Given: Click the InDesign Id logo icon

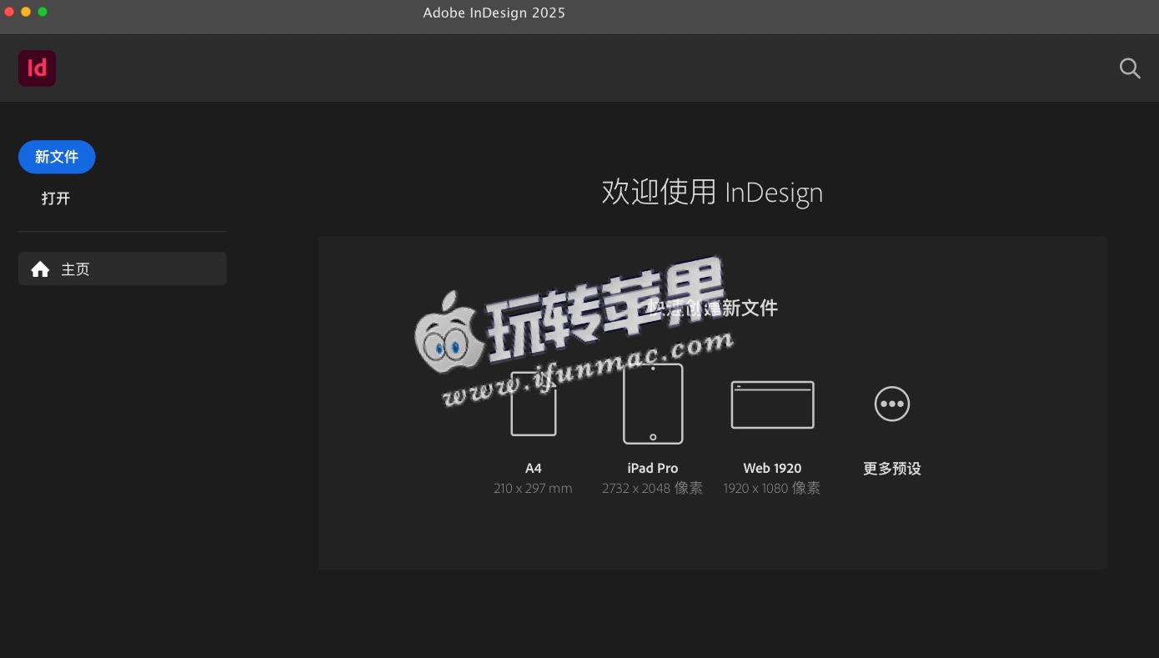Looking at the screenshot, I should pos(37,68).
